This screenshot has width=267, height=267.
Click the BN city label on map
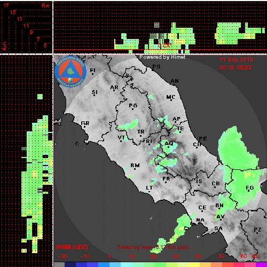point(219,206)
